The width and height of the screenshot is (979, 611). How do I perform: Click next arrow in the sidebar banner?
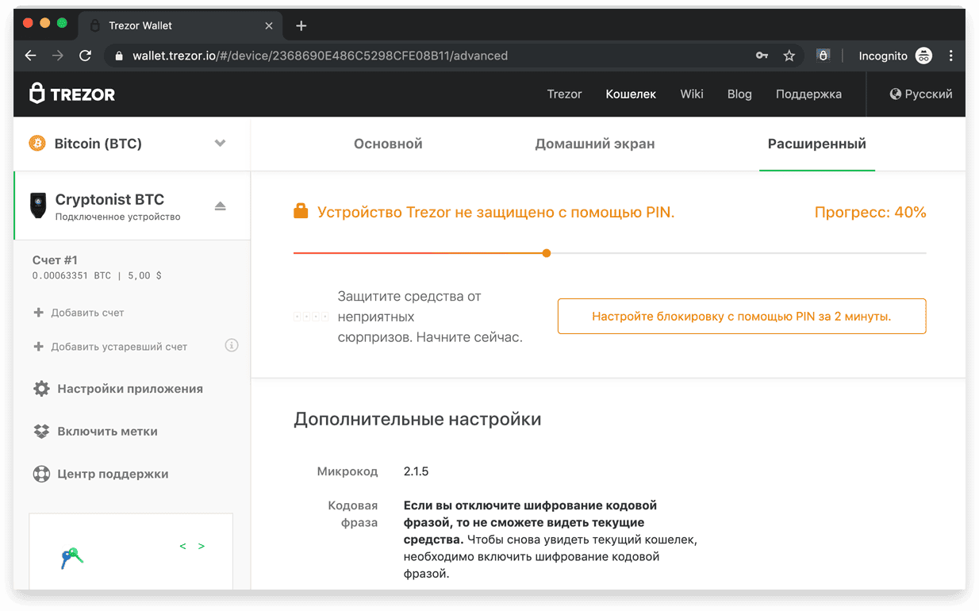[x=202, y=546]
